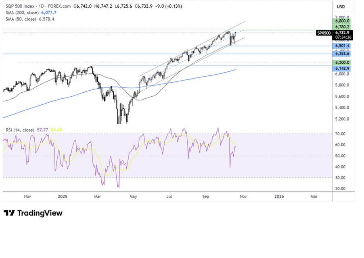Click the low price L6,725.6
The image size is (364, 258).
[123, 6]
